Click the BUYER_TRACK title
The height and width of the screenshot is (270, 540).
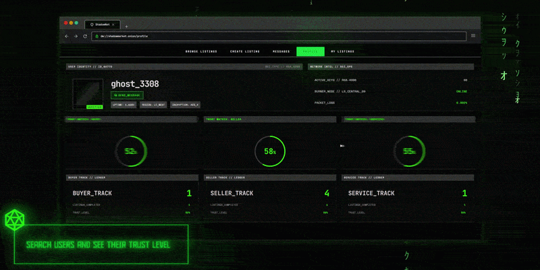92,194
